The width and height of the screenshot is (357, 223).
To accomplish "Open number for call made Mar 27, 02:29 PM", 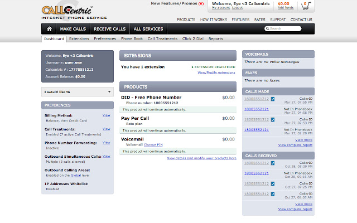I will coord(257,130).
